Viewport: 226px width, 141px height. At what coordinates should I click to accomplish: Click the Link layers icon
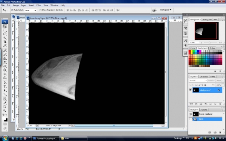click(x=191, y=104)
